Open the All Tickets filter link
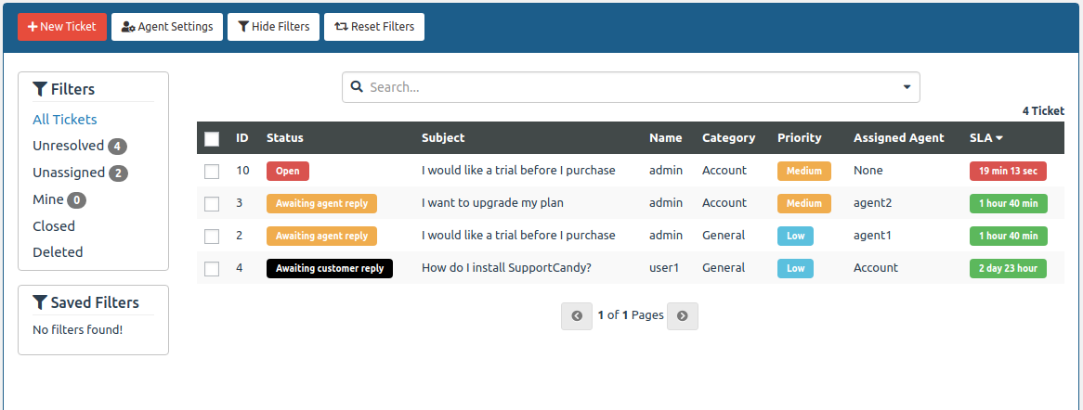 pos(65,120)
